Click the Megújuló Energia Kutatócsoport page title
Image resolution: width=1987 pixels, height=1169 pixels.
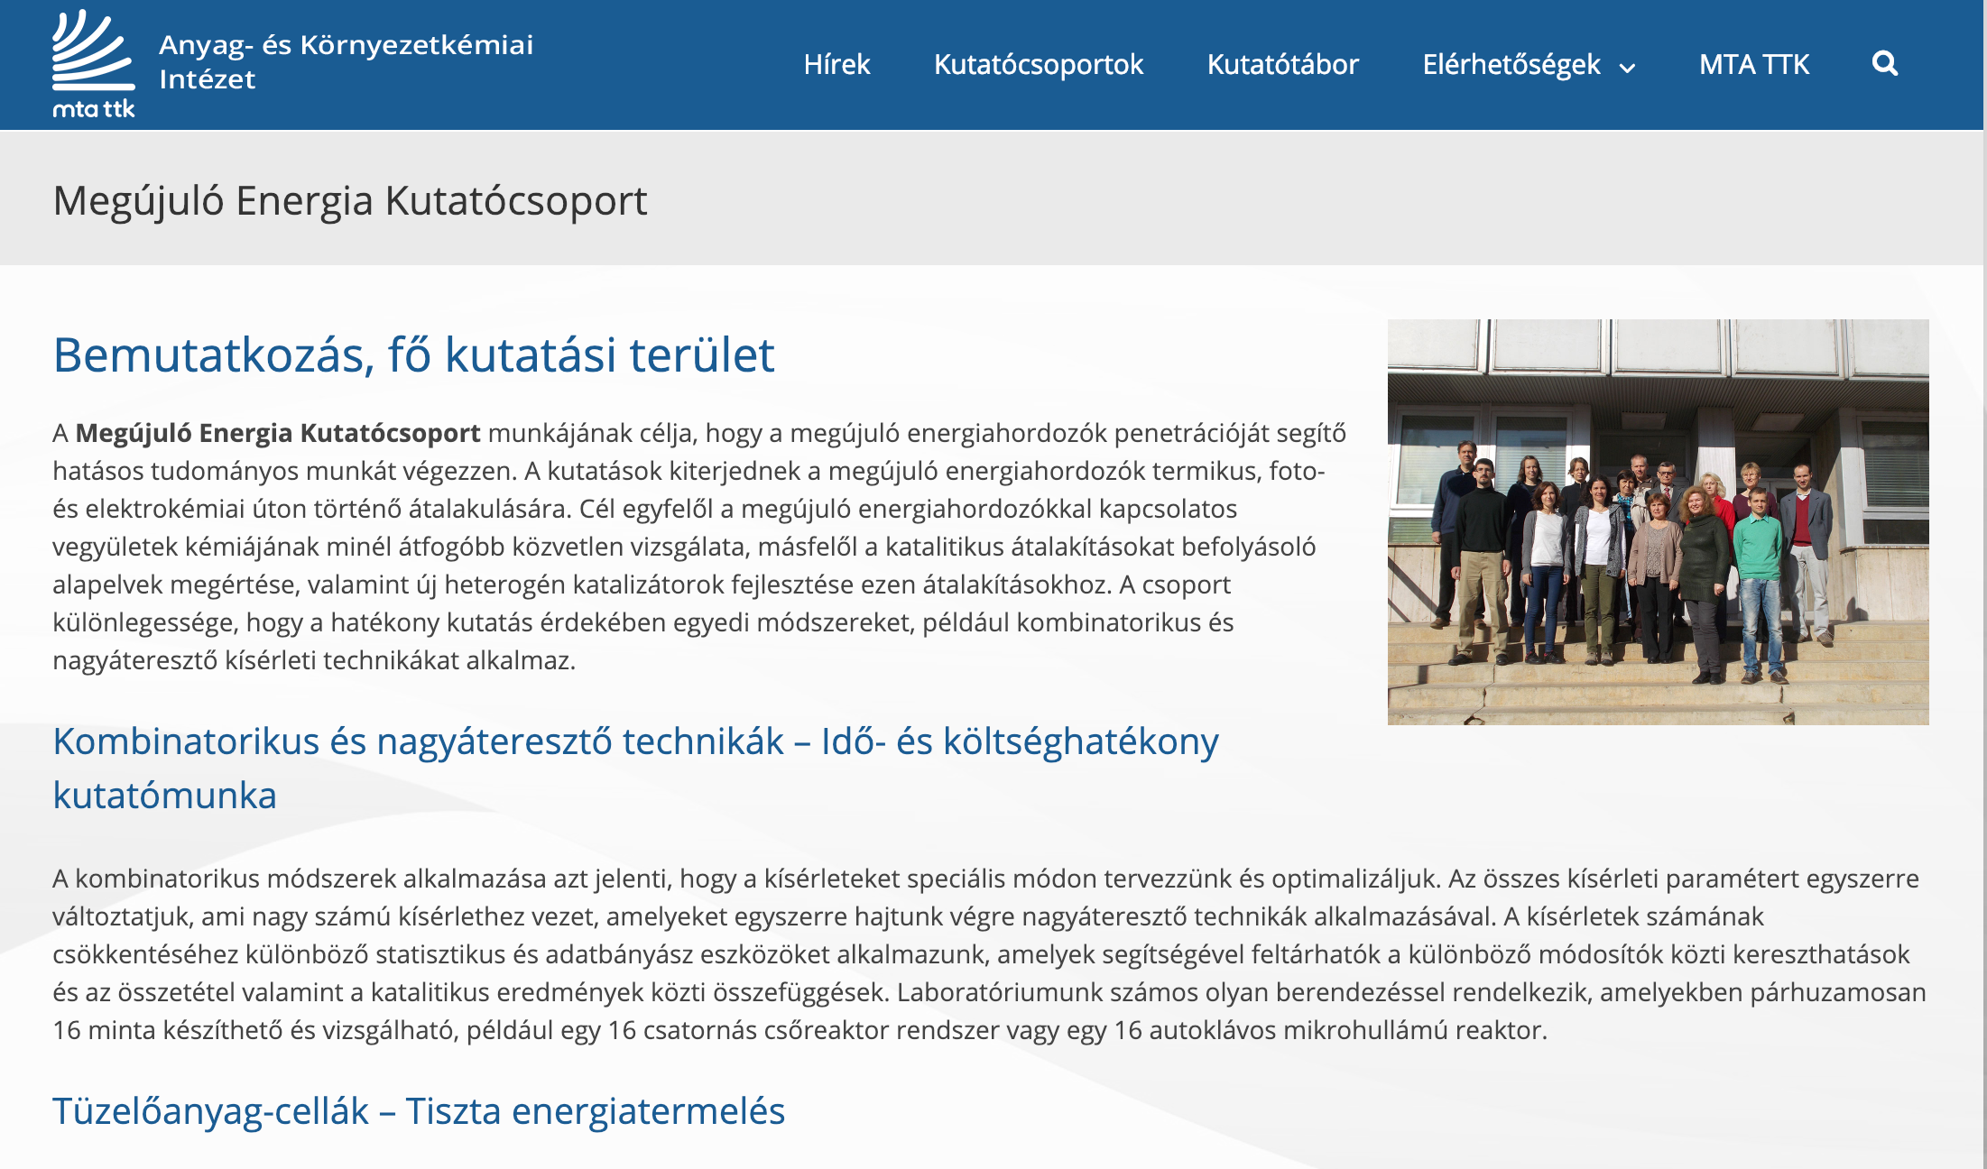[x=350, y=200]
